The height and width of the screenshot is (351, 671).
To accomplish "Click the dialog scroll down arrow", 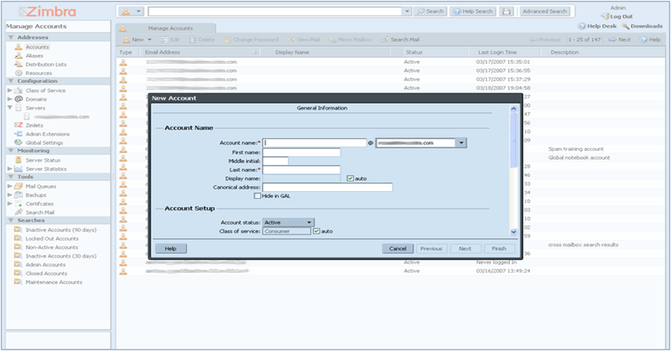I will point(514,232).
